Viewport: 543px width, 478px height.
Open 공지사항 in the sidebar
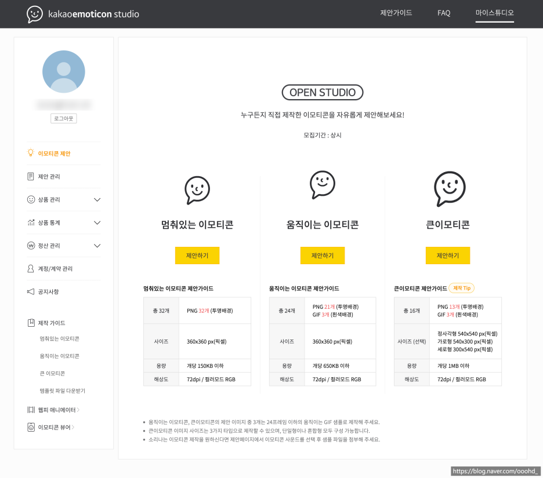(48, 291)
